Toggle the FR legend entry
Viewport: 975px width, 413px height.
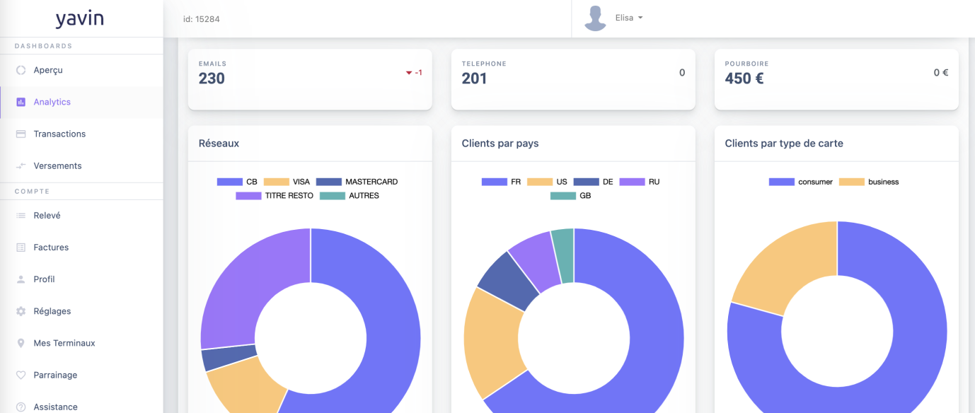pyautogui.click(x=501, y=182)
